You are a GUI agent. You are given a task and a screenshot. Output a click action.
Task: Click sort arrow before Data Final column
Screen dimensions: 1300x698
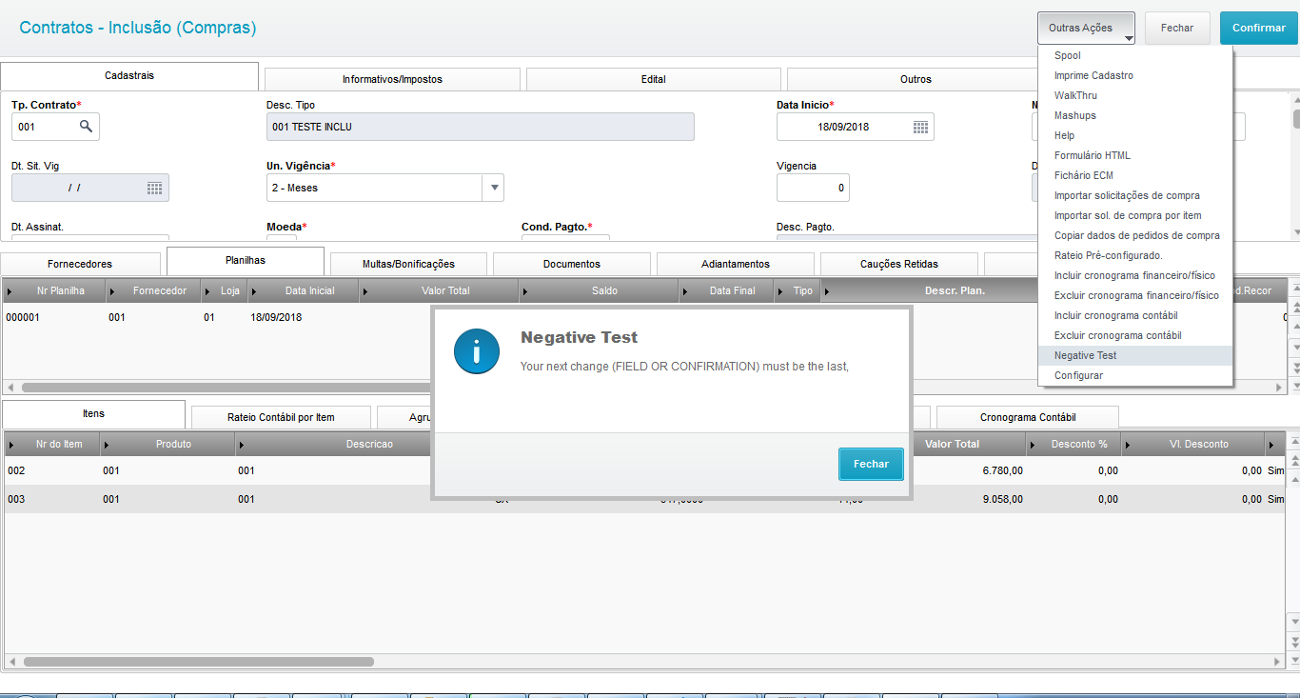[x=683, y=290]
